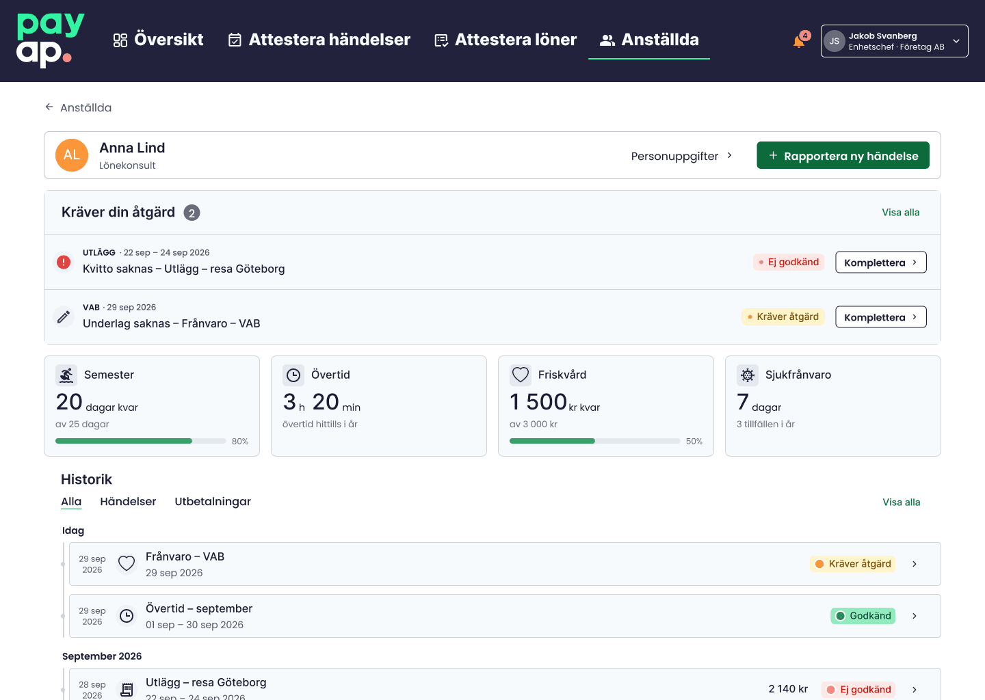Click the clock icon on Övertid – september row

click(127, 616)
